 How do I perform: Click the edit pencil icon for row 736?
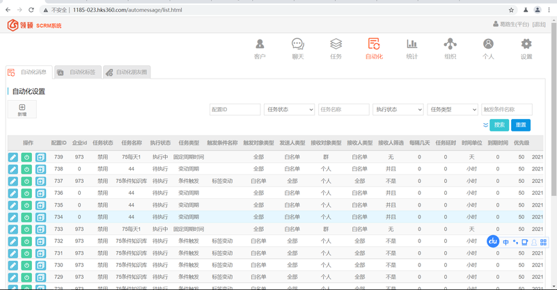pos(13,193)
